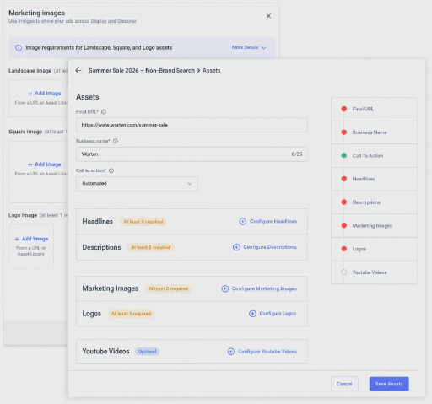
Task: Click the info icon next to Final URL
Action: click(104, 112)
